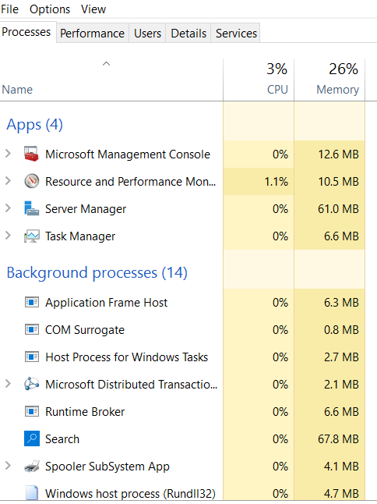Click the Search magnifier icon
Viewport: 377px width, 504px height.
point(32,438)
